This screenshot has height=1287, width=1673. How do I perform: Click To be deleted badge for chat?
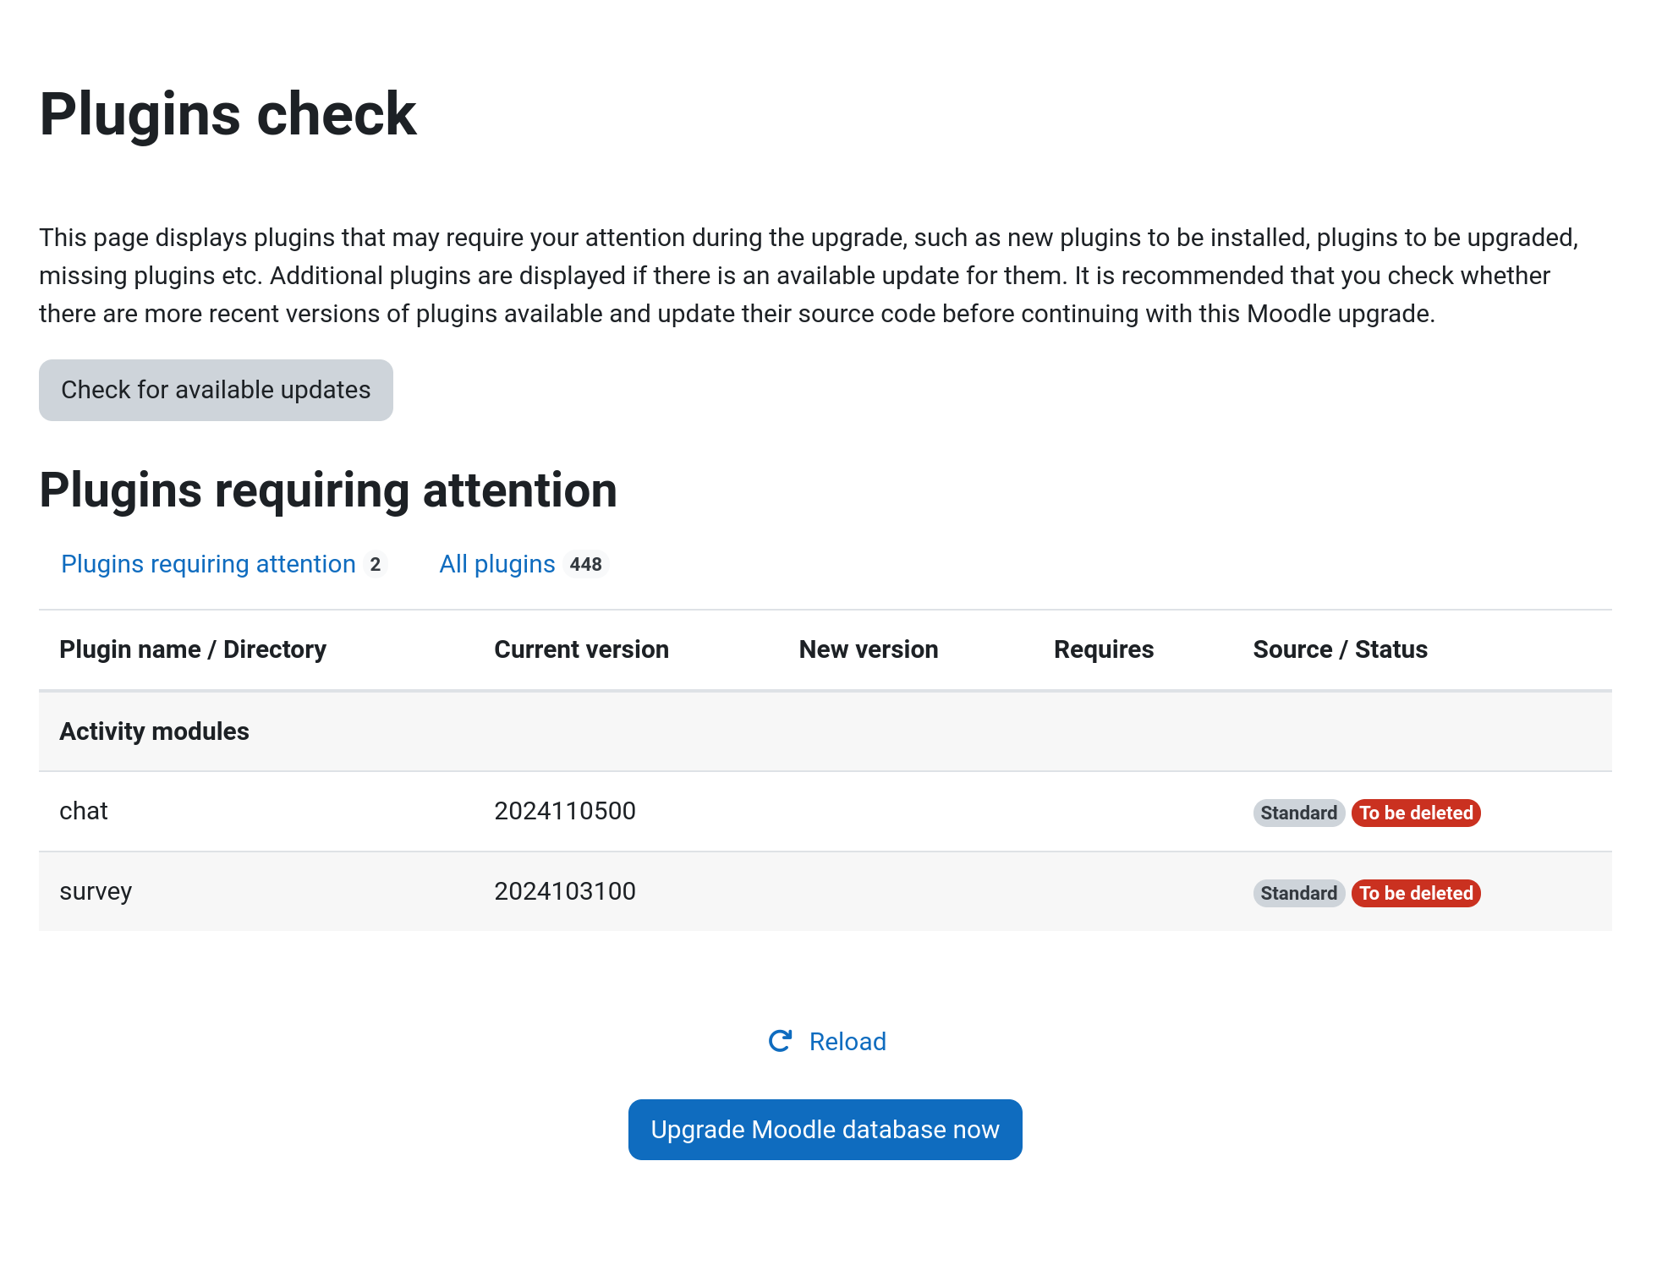[x=1416, y=813]
